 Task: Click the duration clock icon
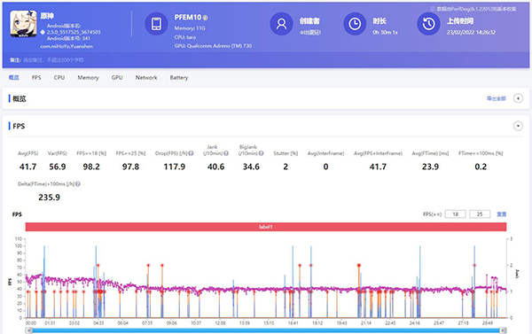click(355, 24)
